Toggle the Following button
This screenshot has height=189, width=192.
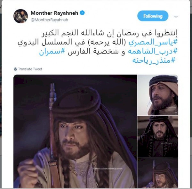pyautogui.click(x=153, y=16)
